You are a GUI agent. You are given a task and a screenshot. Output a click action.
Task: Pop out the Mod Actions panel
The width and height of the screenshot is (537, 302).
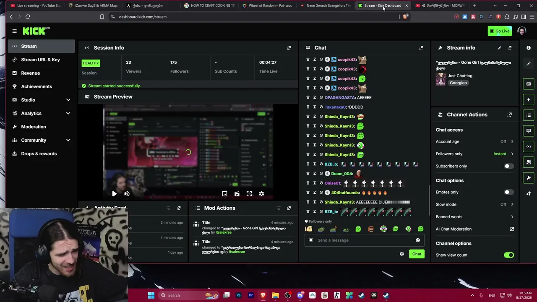(289, 208)
